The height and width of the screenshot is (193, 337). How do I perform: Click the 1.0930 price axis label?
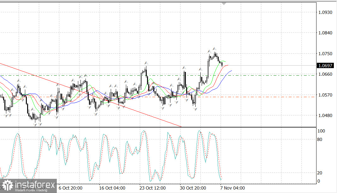click(325, 12)
